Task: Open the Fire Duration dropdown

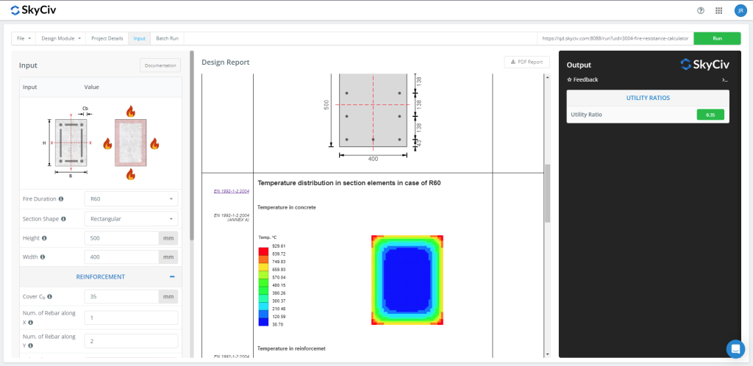Action: pos(131,198)
